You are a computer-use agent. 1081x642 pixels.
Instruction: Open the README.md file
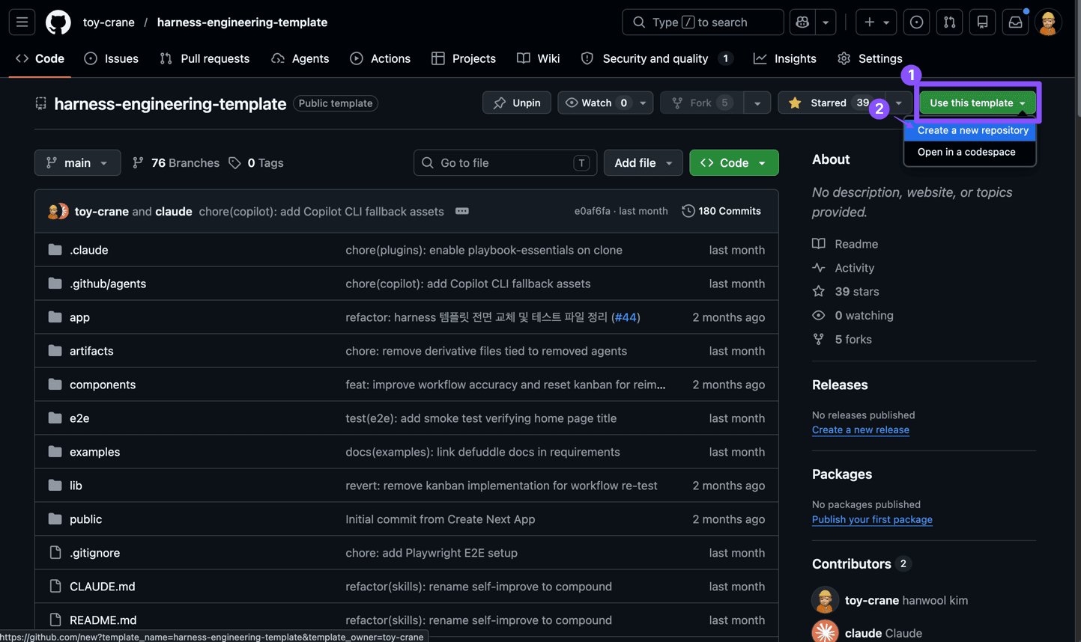click(103, 620)
